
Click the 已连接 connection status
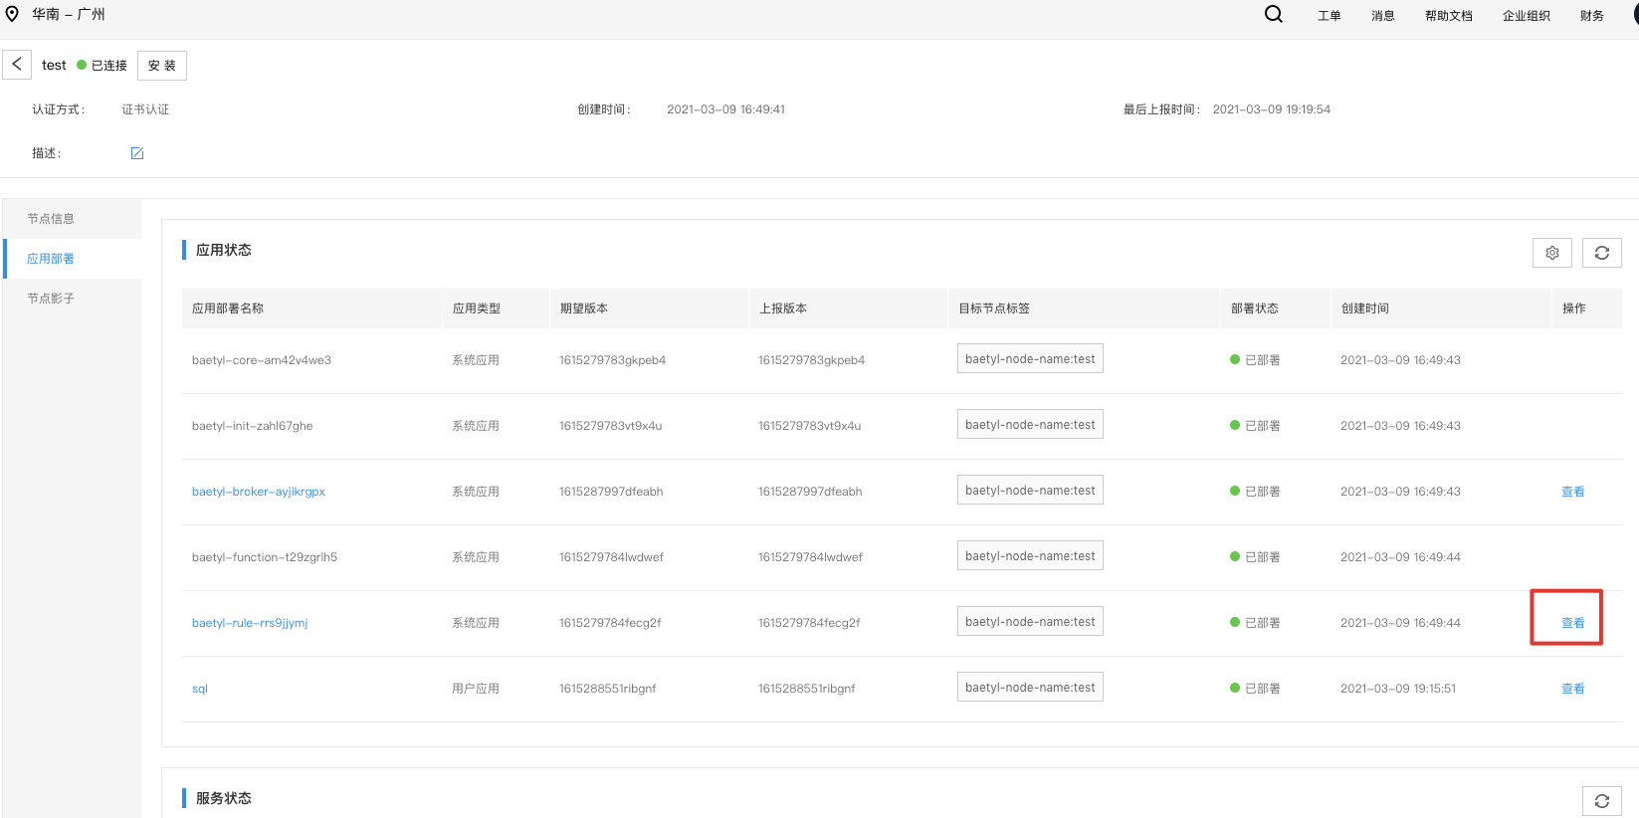click(102, 66)
